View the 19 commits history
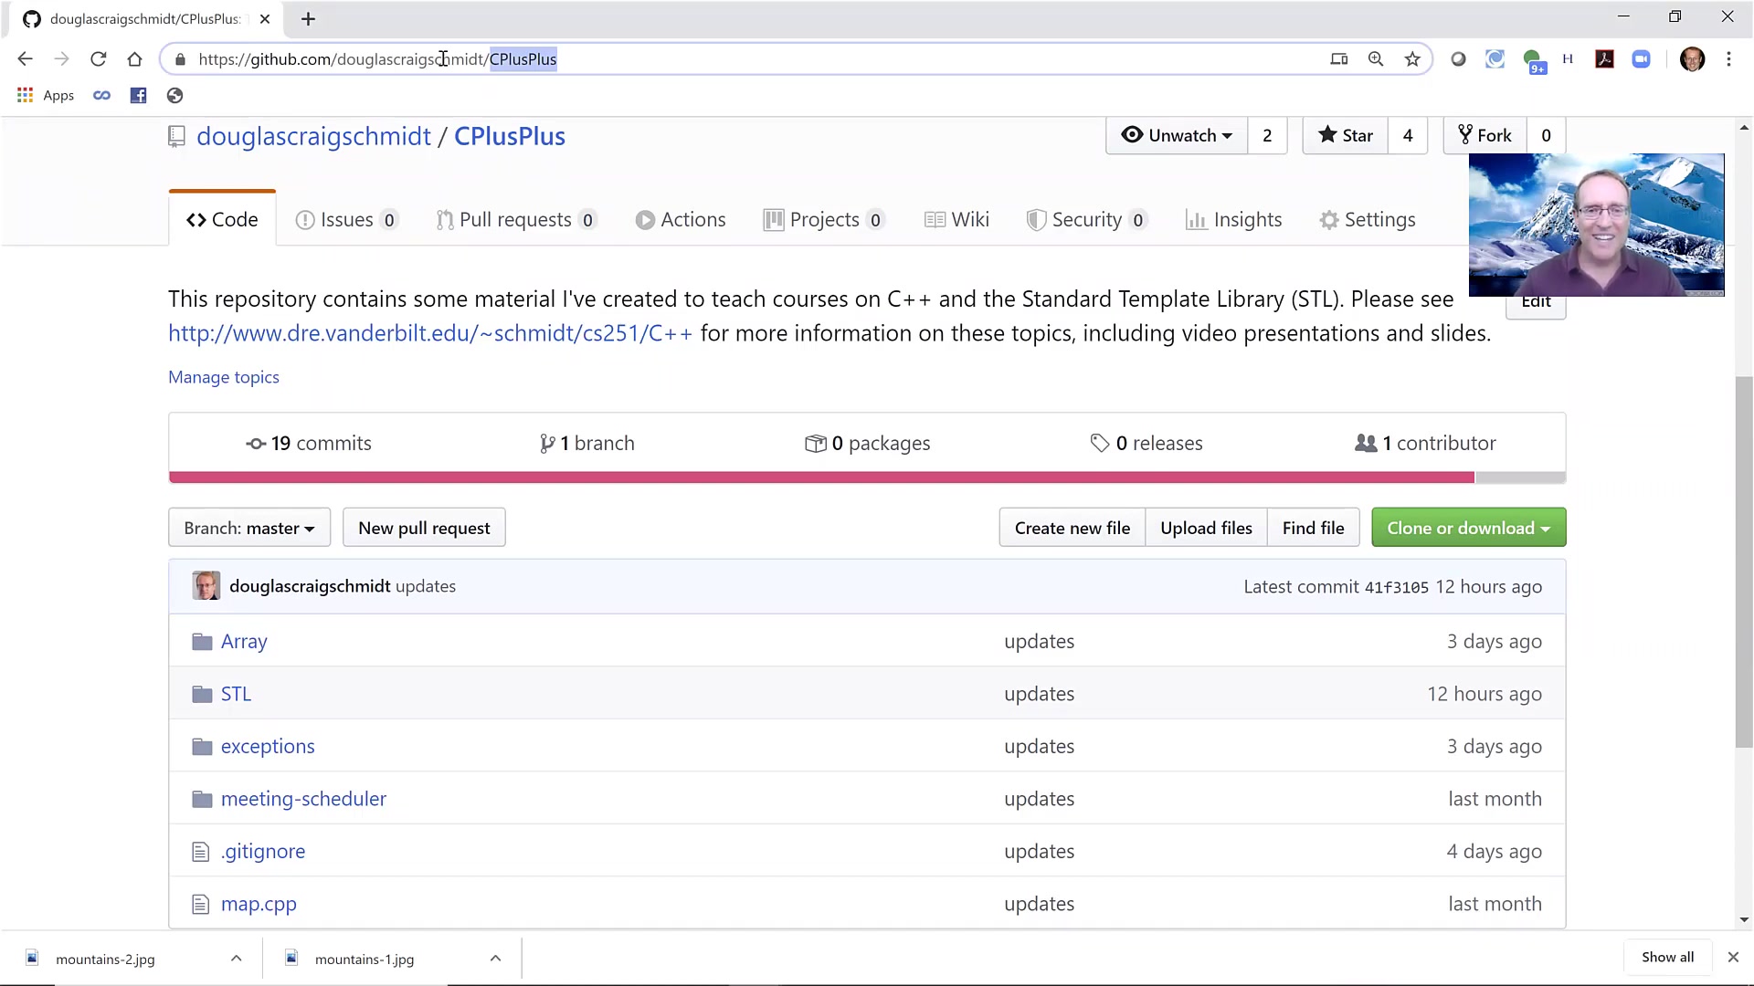This screenshot has height=986, width=1754. pos(309,444)
